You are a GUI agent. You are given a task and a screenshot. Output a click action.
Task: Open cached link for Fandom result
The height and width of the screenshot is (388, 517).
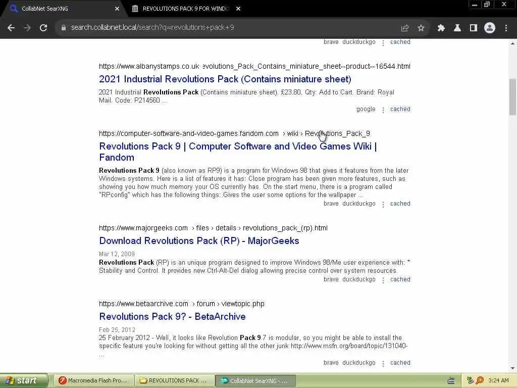pos(400,204)
